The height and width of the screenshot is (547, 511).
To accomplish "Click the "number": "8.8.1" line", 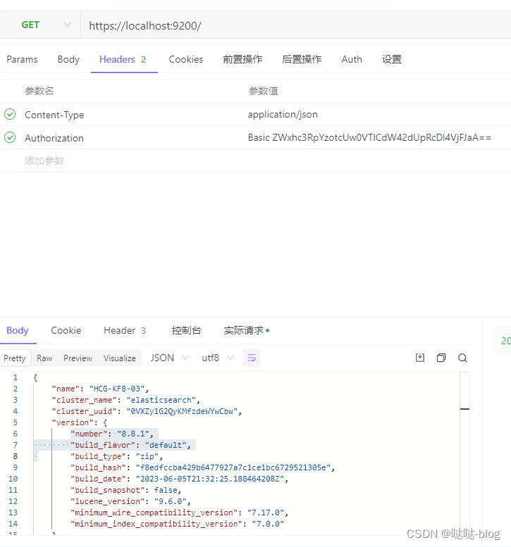I will (x=112, y=434).
